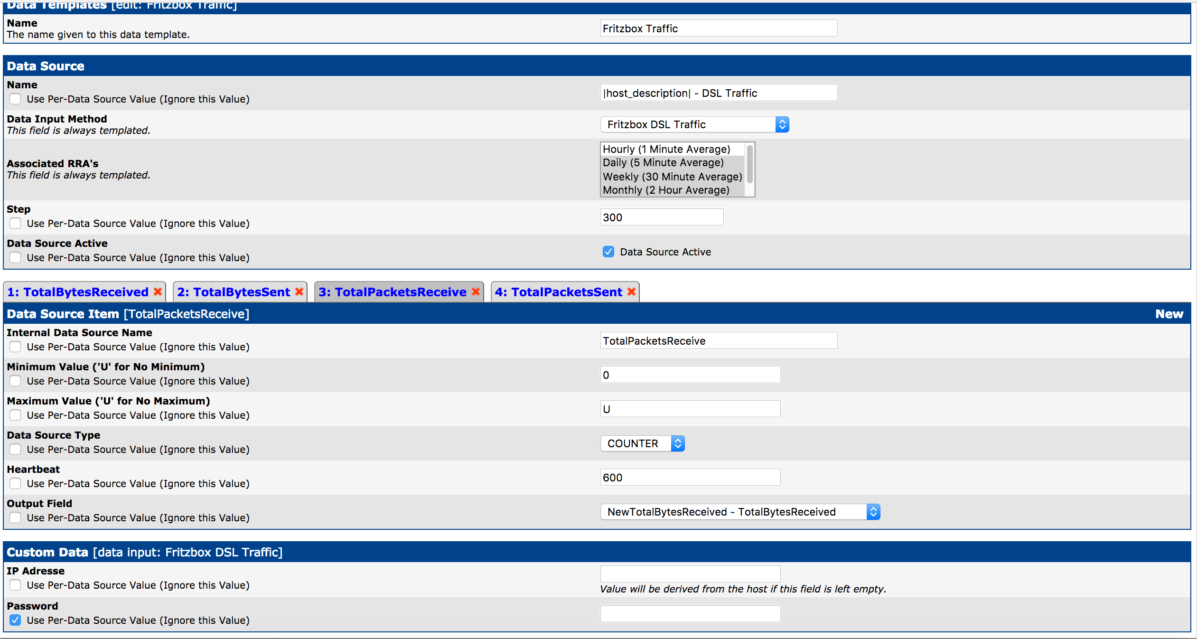Viewport: 1197px width, 639px height.
Task: Toggle per-data source checkbox for Minimum Value
Action: click(15, 381)
